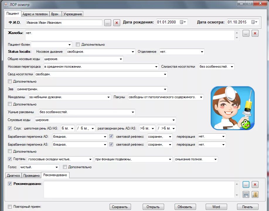Open the Пациент болен dropdown
269x211 pixels.
tap(69, 45)
